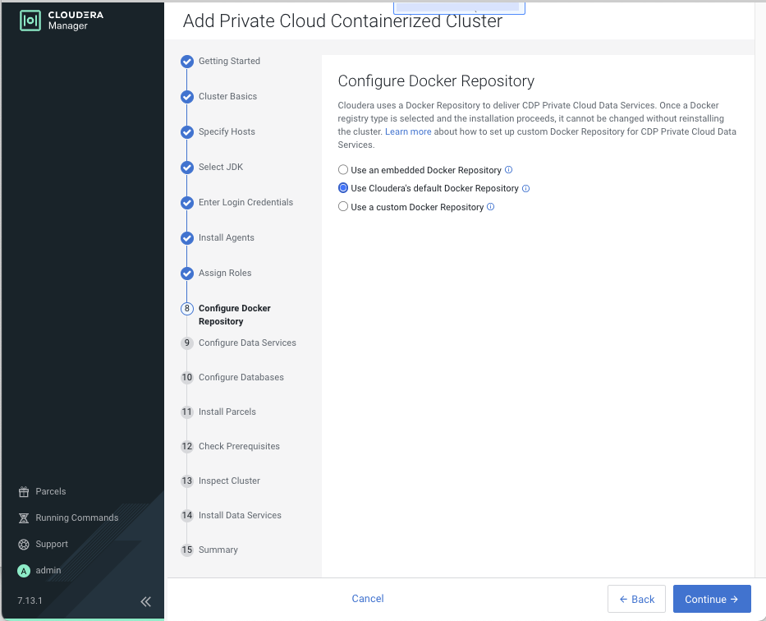Click the Configure Data Services step label
Image resolution: width=766 pixels, height=621 pixels.
coord(247,343)
